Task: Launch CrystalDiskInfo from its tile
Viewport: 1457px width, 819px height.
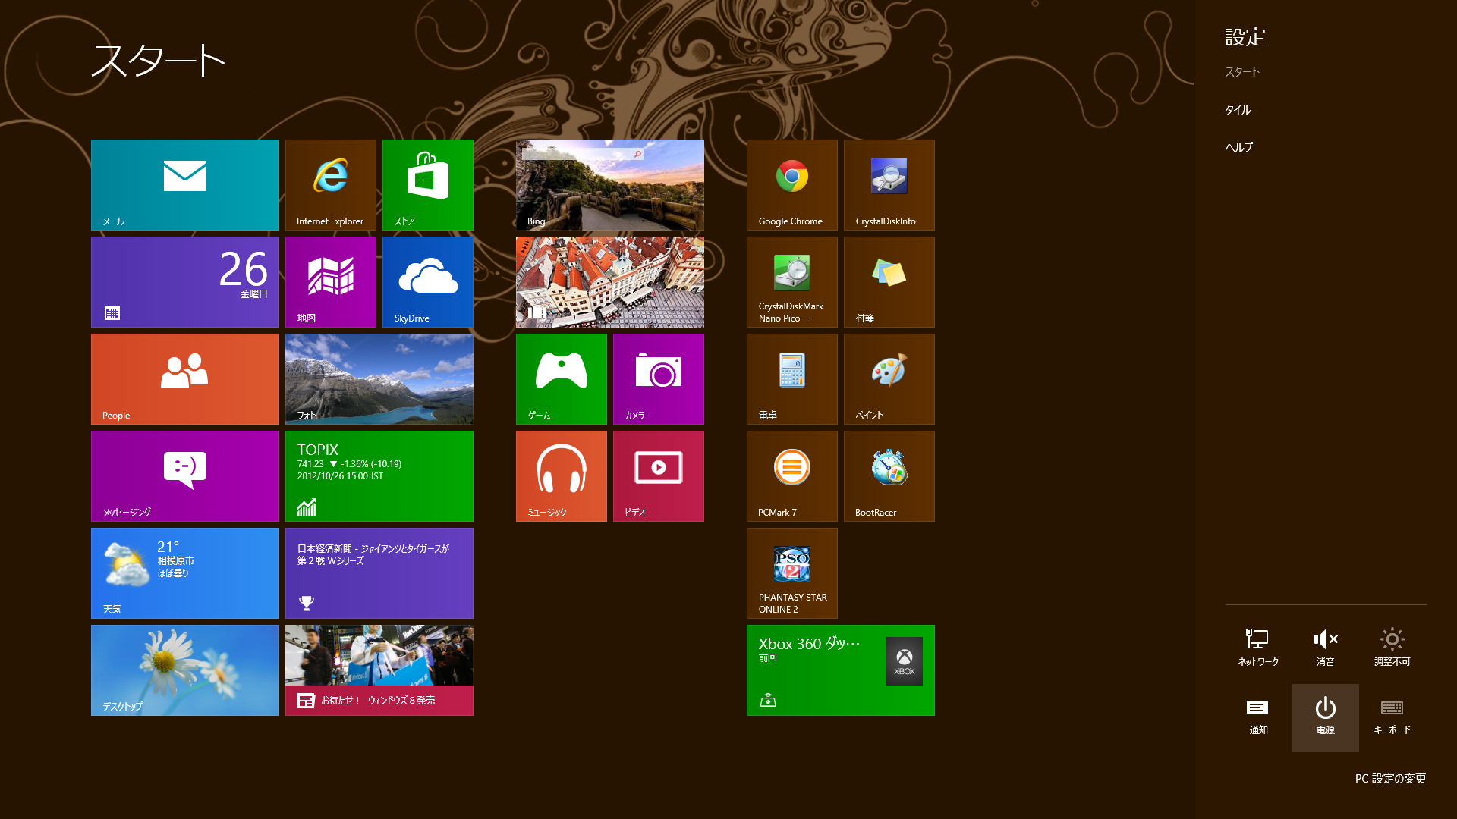Action: (889, 184)
